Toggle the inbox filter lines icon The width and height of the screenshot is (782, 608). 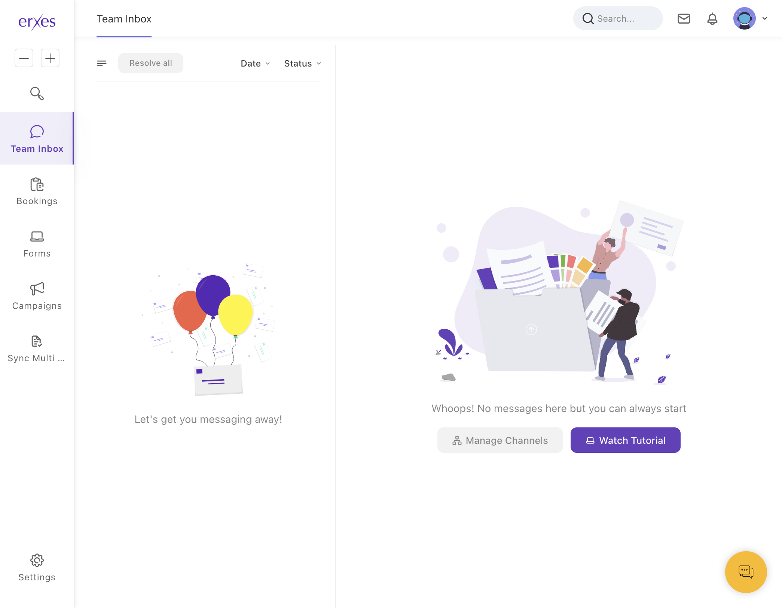point(102,64)
